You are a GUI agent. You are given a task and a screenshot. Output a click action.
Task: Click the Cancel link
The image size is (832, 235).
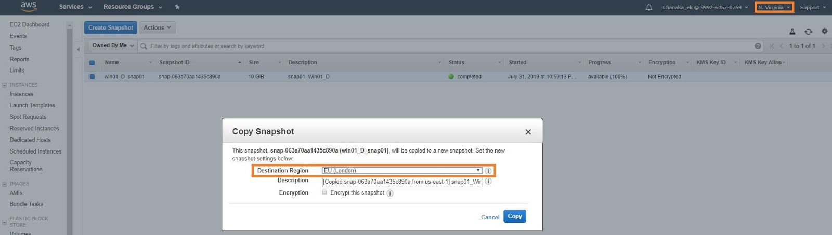coord(490,217)
